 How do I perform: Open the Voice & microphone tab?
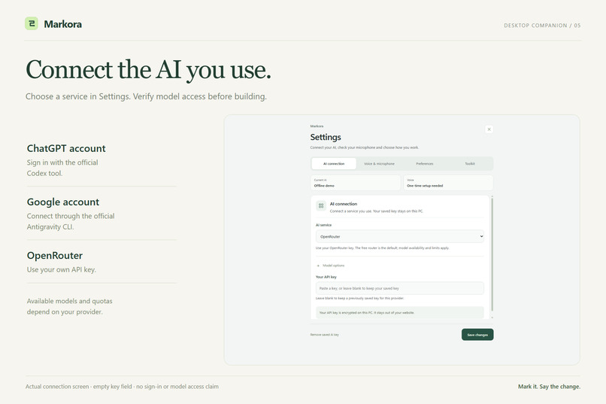(379, 163)
